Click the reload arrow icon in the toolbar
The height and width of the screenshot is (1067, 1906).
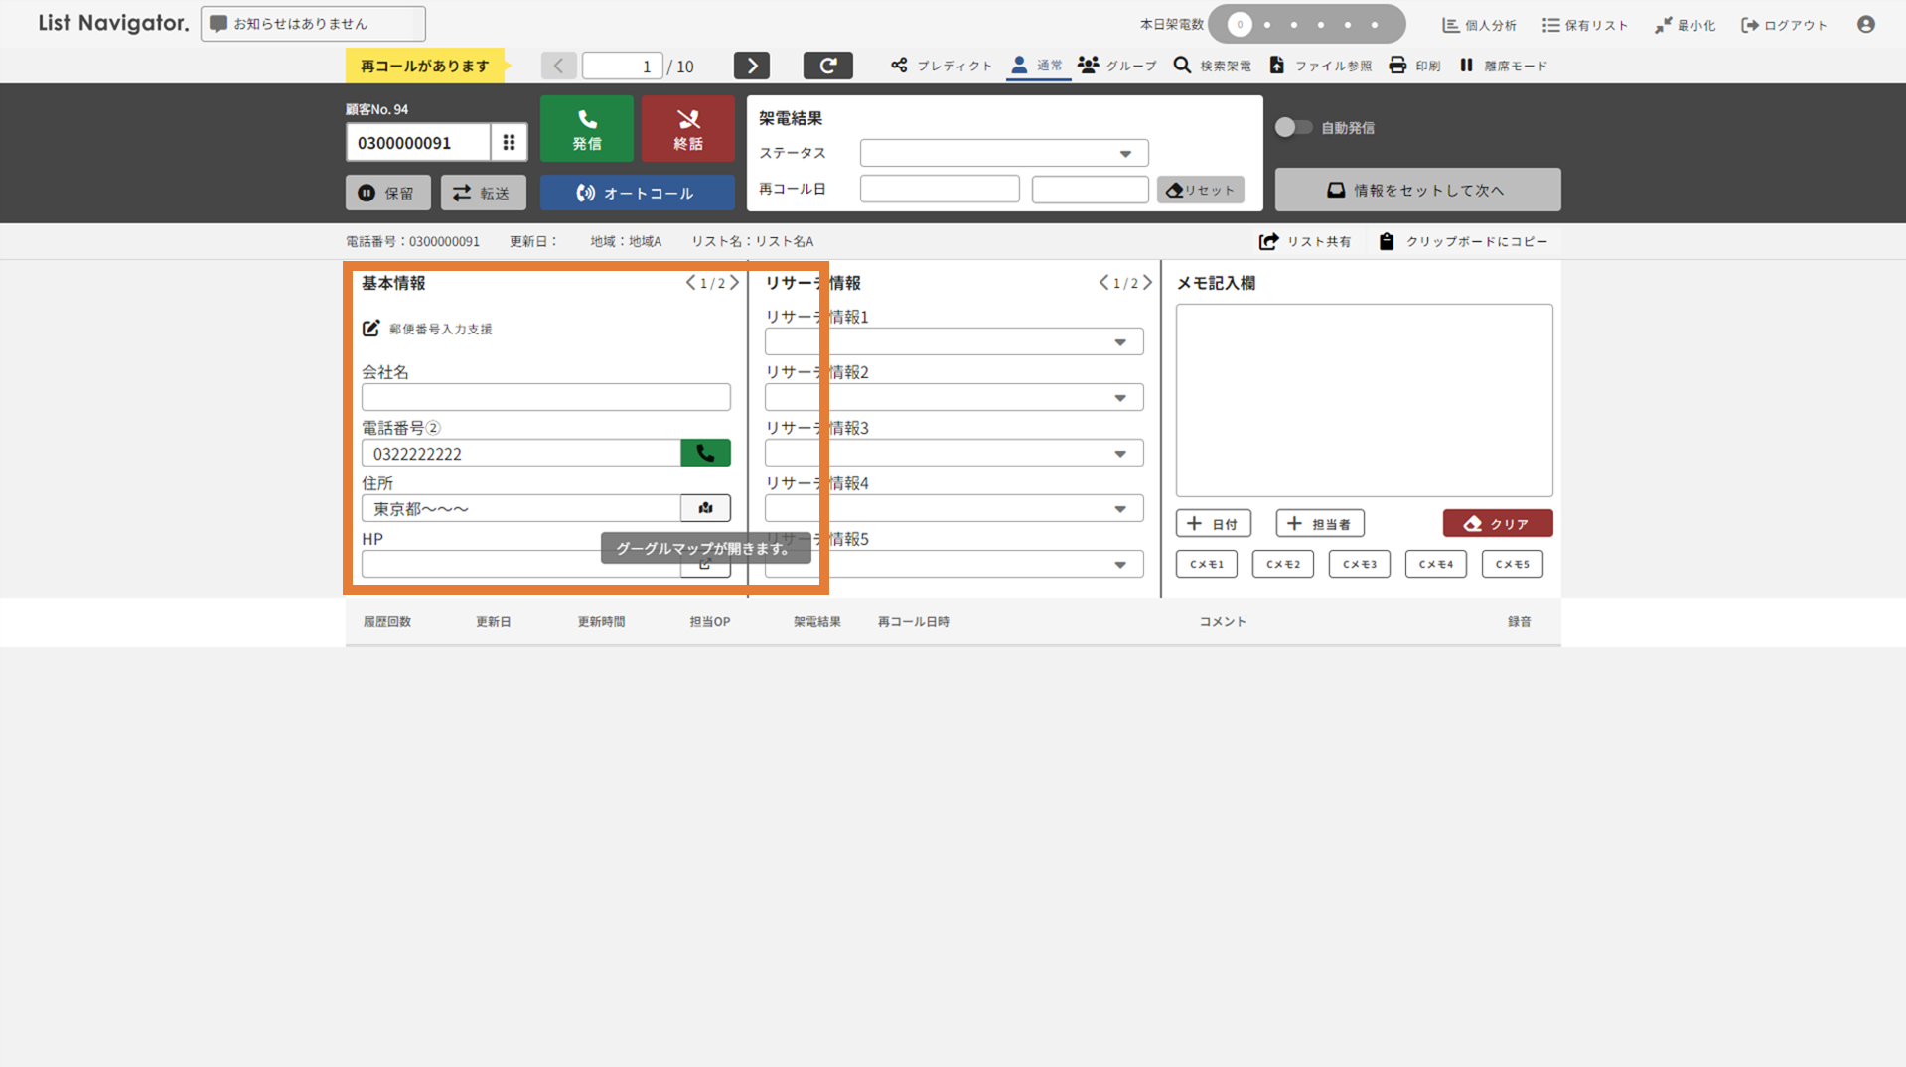pos(827,66)
